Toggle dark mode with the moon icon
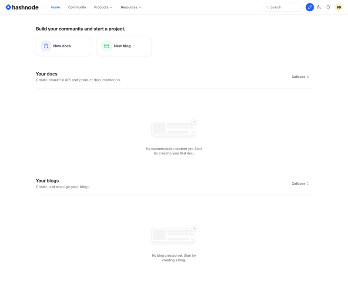This screenshot has height=298, width=348. [x=319, y=7]
